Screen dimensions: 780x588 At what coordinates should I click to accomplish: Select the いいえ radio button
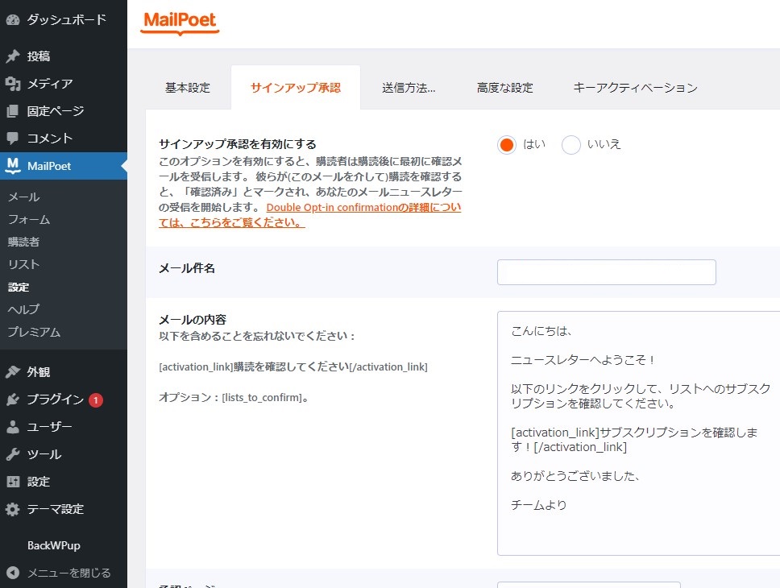[x=571, y=145]
